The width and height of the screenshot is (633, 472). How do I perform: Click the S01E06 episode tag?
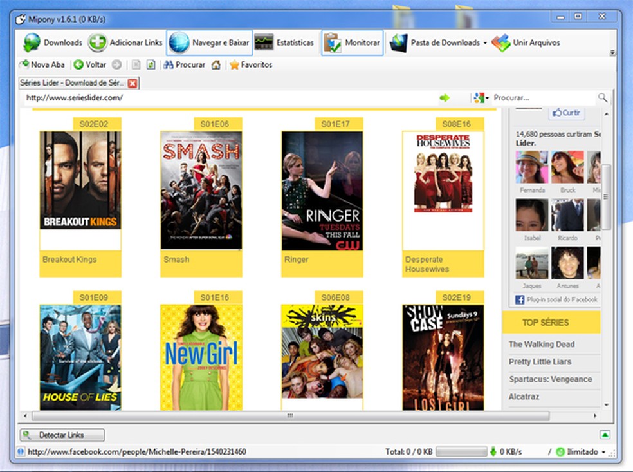[218, 124]
